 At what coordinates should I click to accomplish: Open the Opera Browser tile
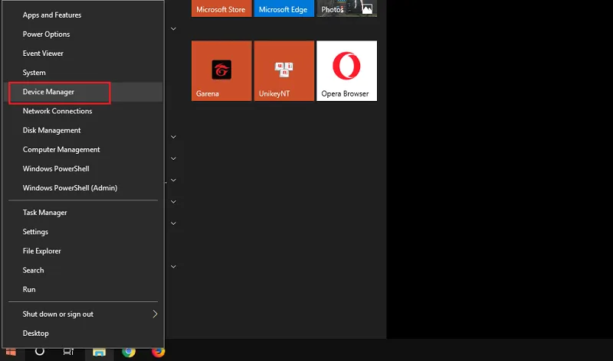pos(346,70)
